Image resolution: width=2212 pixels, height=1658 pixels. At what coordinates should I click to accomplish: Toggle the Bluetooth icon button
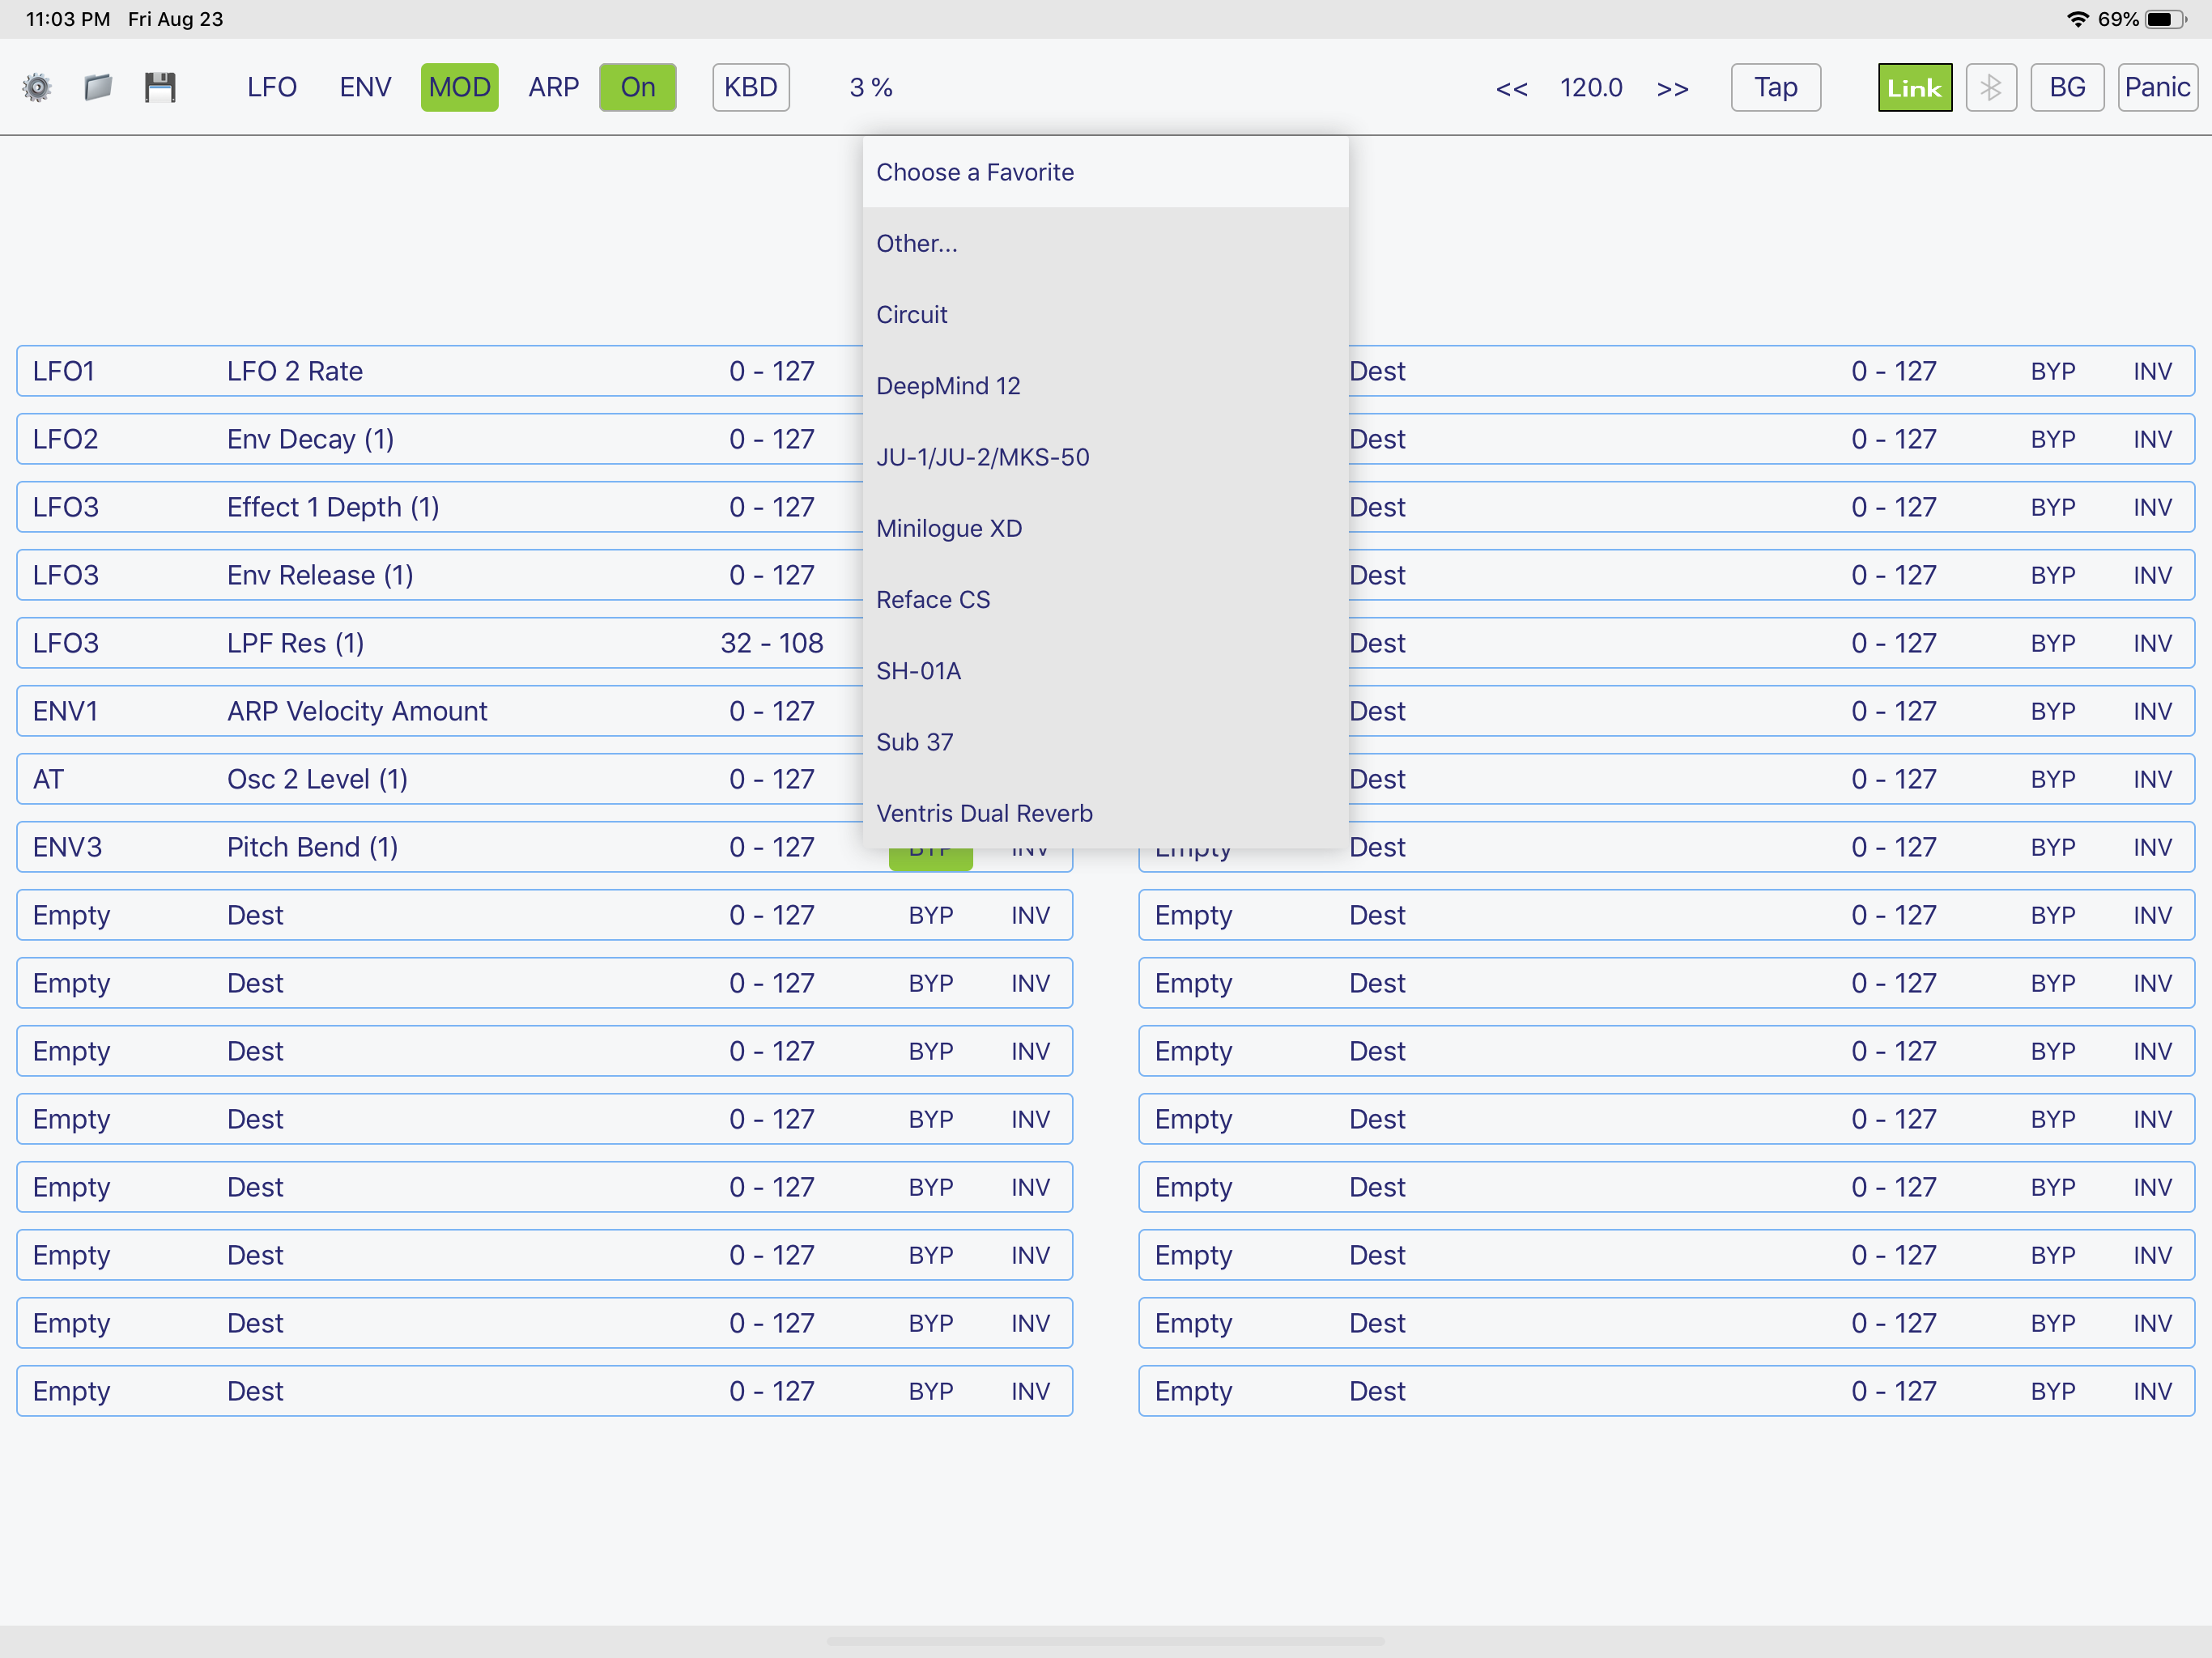point(1990,87)
